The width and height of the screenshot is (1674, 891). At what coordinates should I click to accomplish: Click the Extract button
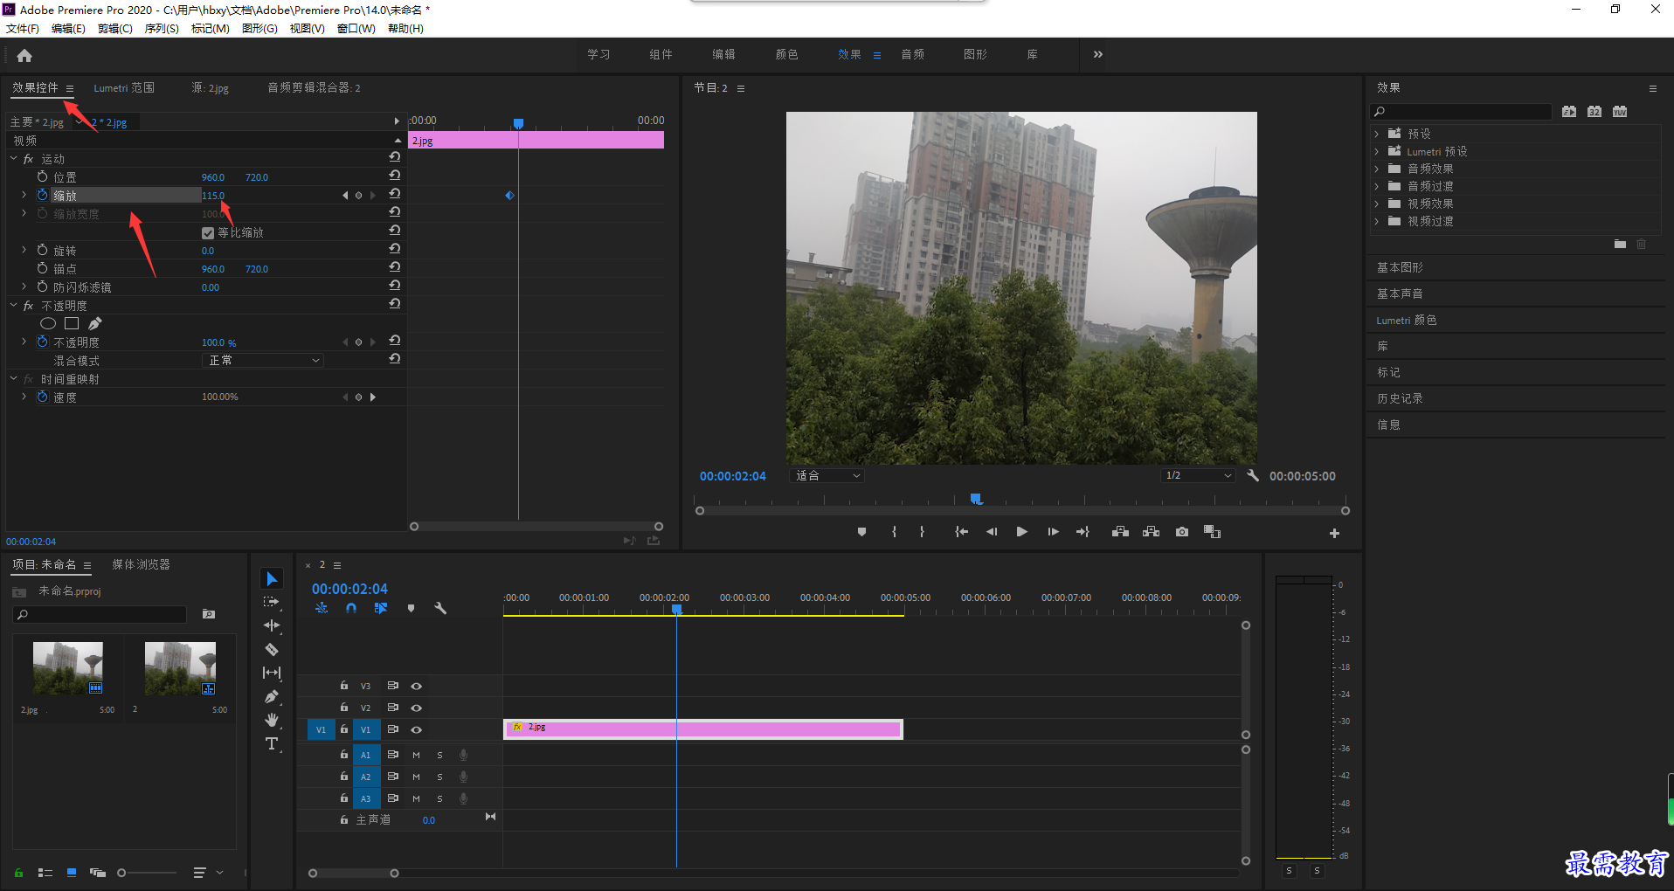click(1151, 532)
